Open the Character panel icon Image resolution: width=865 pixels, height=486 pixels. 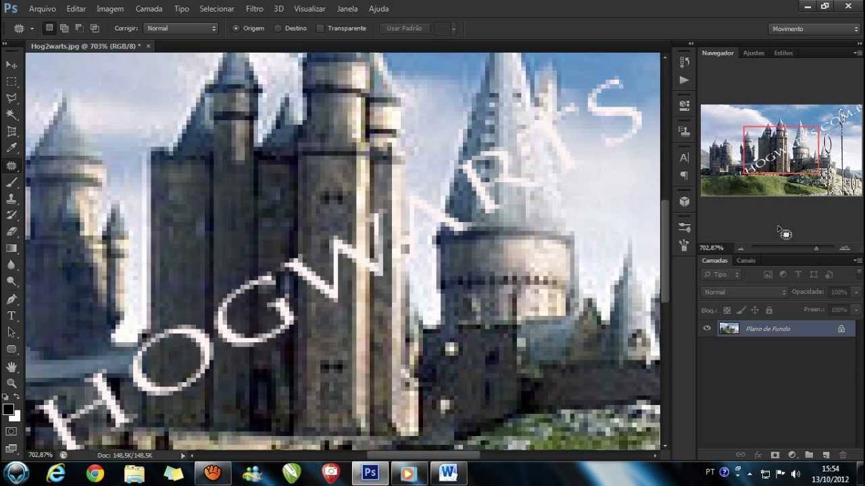pos(684,157)
